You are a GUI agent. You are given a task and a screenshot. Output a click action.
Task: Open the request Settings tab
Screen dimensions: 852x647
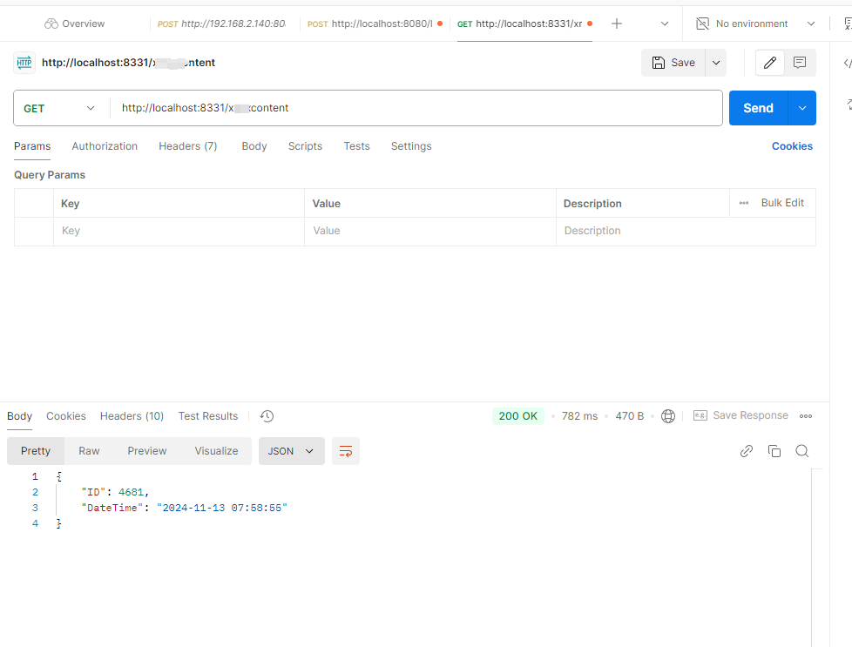(411, 146)
